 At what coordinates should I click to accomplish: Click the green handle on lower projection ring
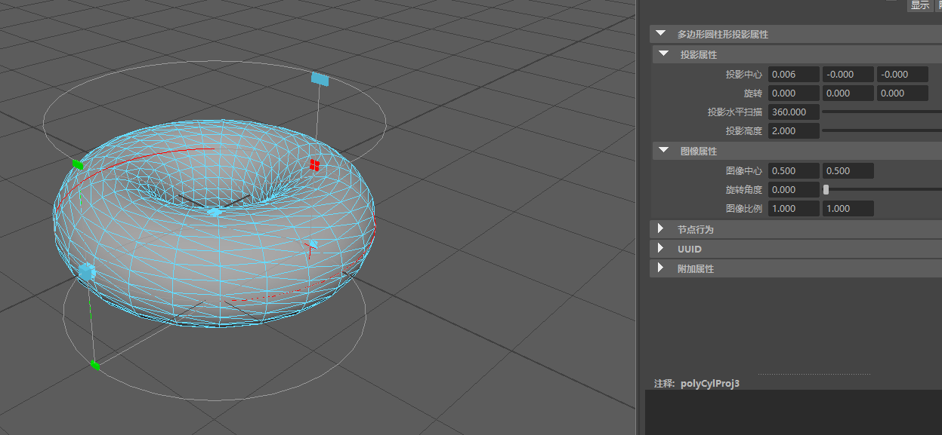tap(94, 365)
